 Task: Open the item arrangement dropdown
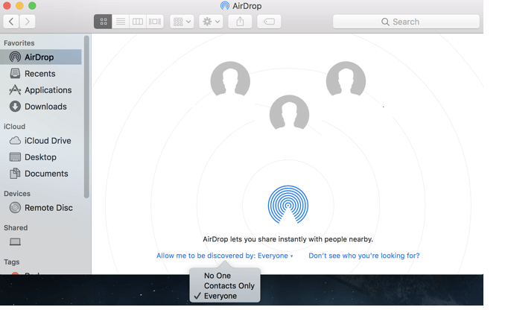tap(182, 22)
